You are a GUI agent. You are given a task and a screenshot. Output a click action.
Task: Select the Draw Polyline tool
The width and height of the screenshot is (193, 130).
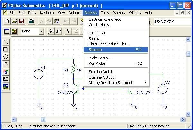coord(5,64)
